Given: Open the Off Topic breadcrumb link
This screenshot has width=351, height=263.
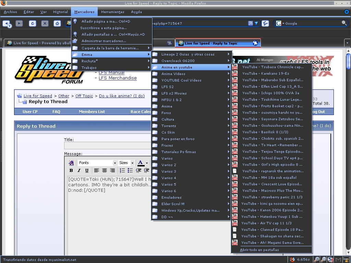Looking at the screenshot, I should [84, 96].
